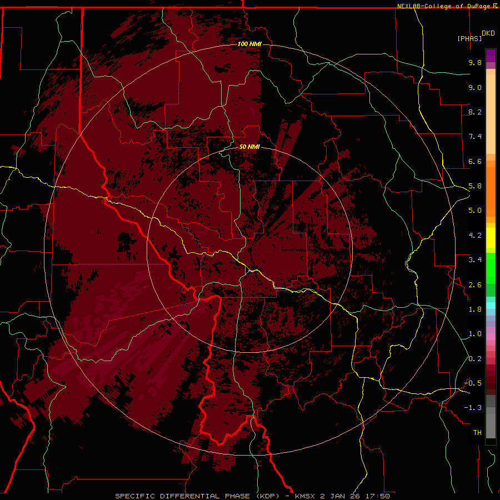500x500 pixels.
Task: Click the 100 NMI range ring label
Action: coord(249,44)
